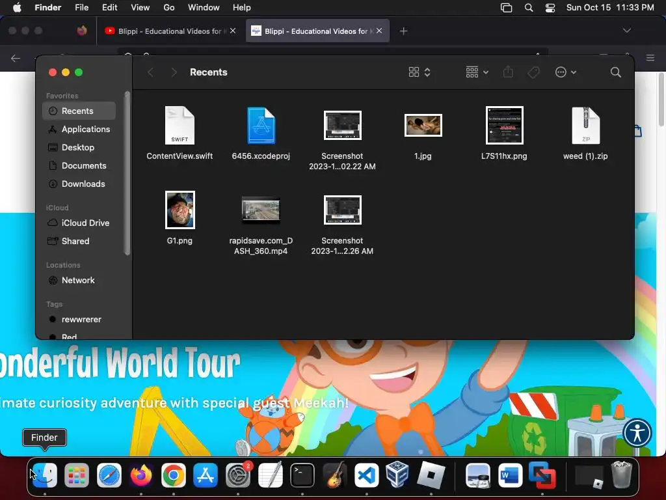Launch VirtualBox from the Dock
Screen dimensions: 666x500
tap(397, 474)
